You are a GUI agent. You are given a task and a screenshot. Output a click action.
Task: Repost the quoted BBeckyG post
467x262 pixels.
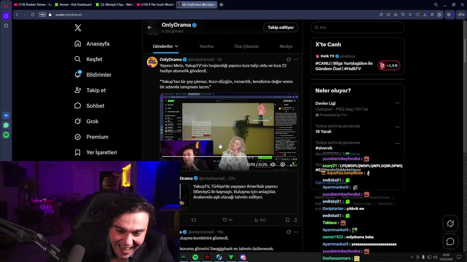(x=194, y=220)
